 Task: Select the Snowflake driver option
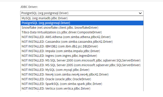82,28
